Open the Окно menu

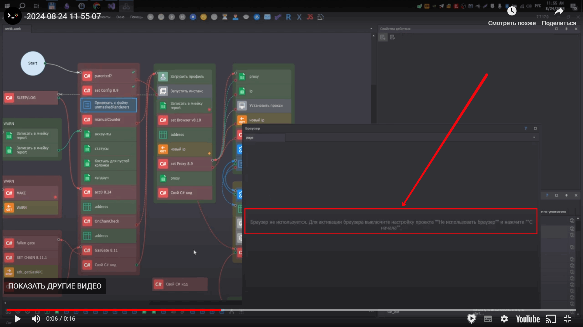pos(120,17)
